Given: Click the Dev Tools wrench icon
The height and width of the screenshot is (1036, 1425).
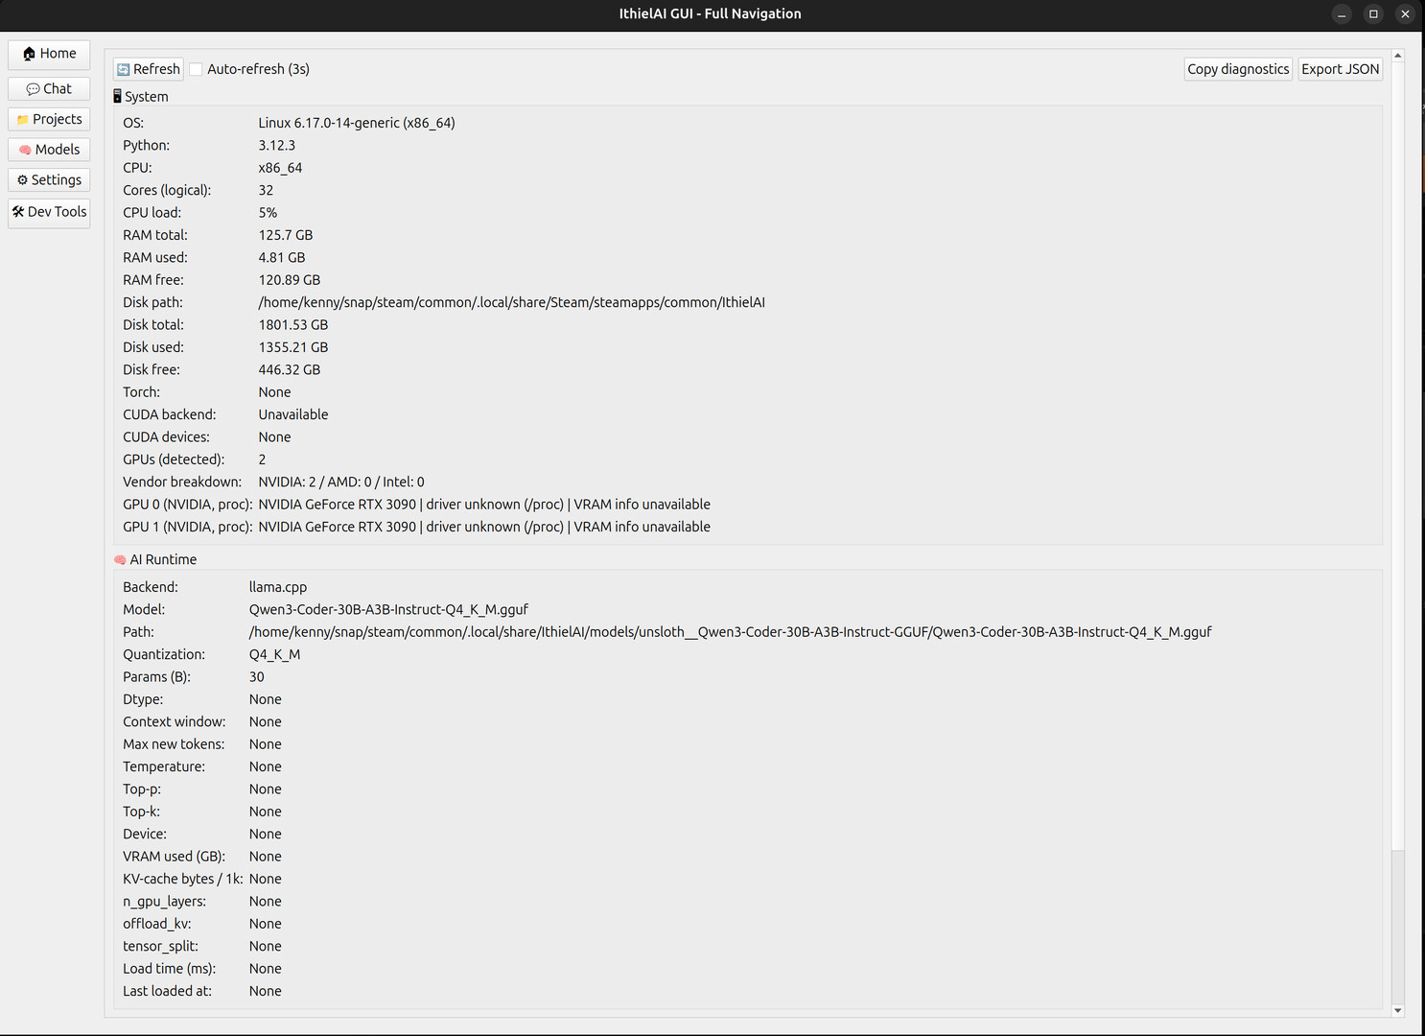Looking at the screenshot, I should click(x=16, y=212).
